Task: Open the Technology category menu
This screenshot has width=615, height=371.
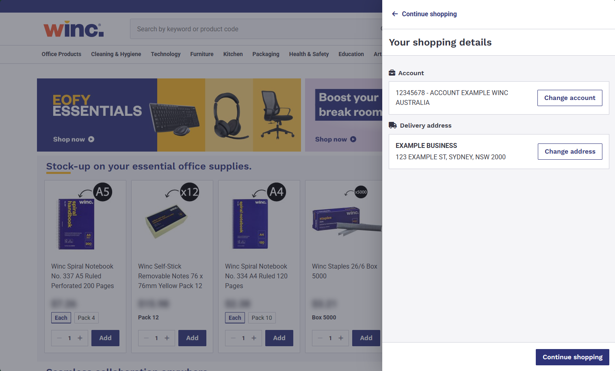Action: pyautogui.click(x=165, y=54)
